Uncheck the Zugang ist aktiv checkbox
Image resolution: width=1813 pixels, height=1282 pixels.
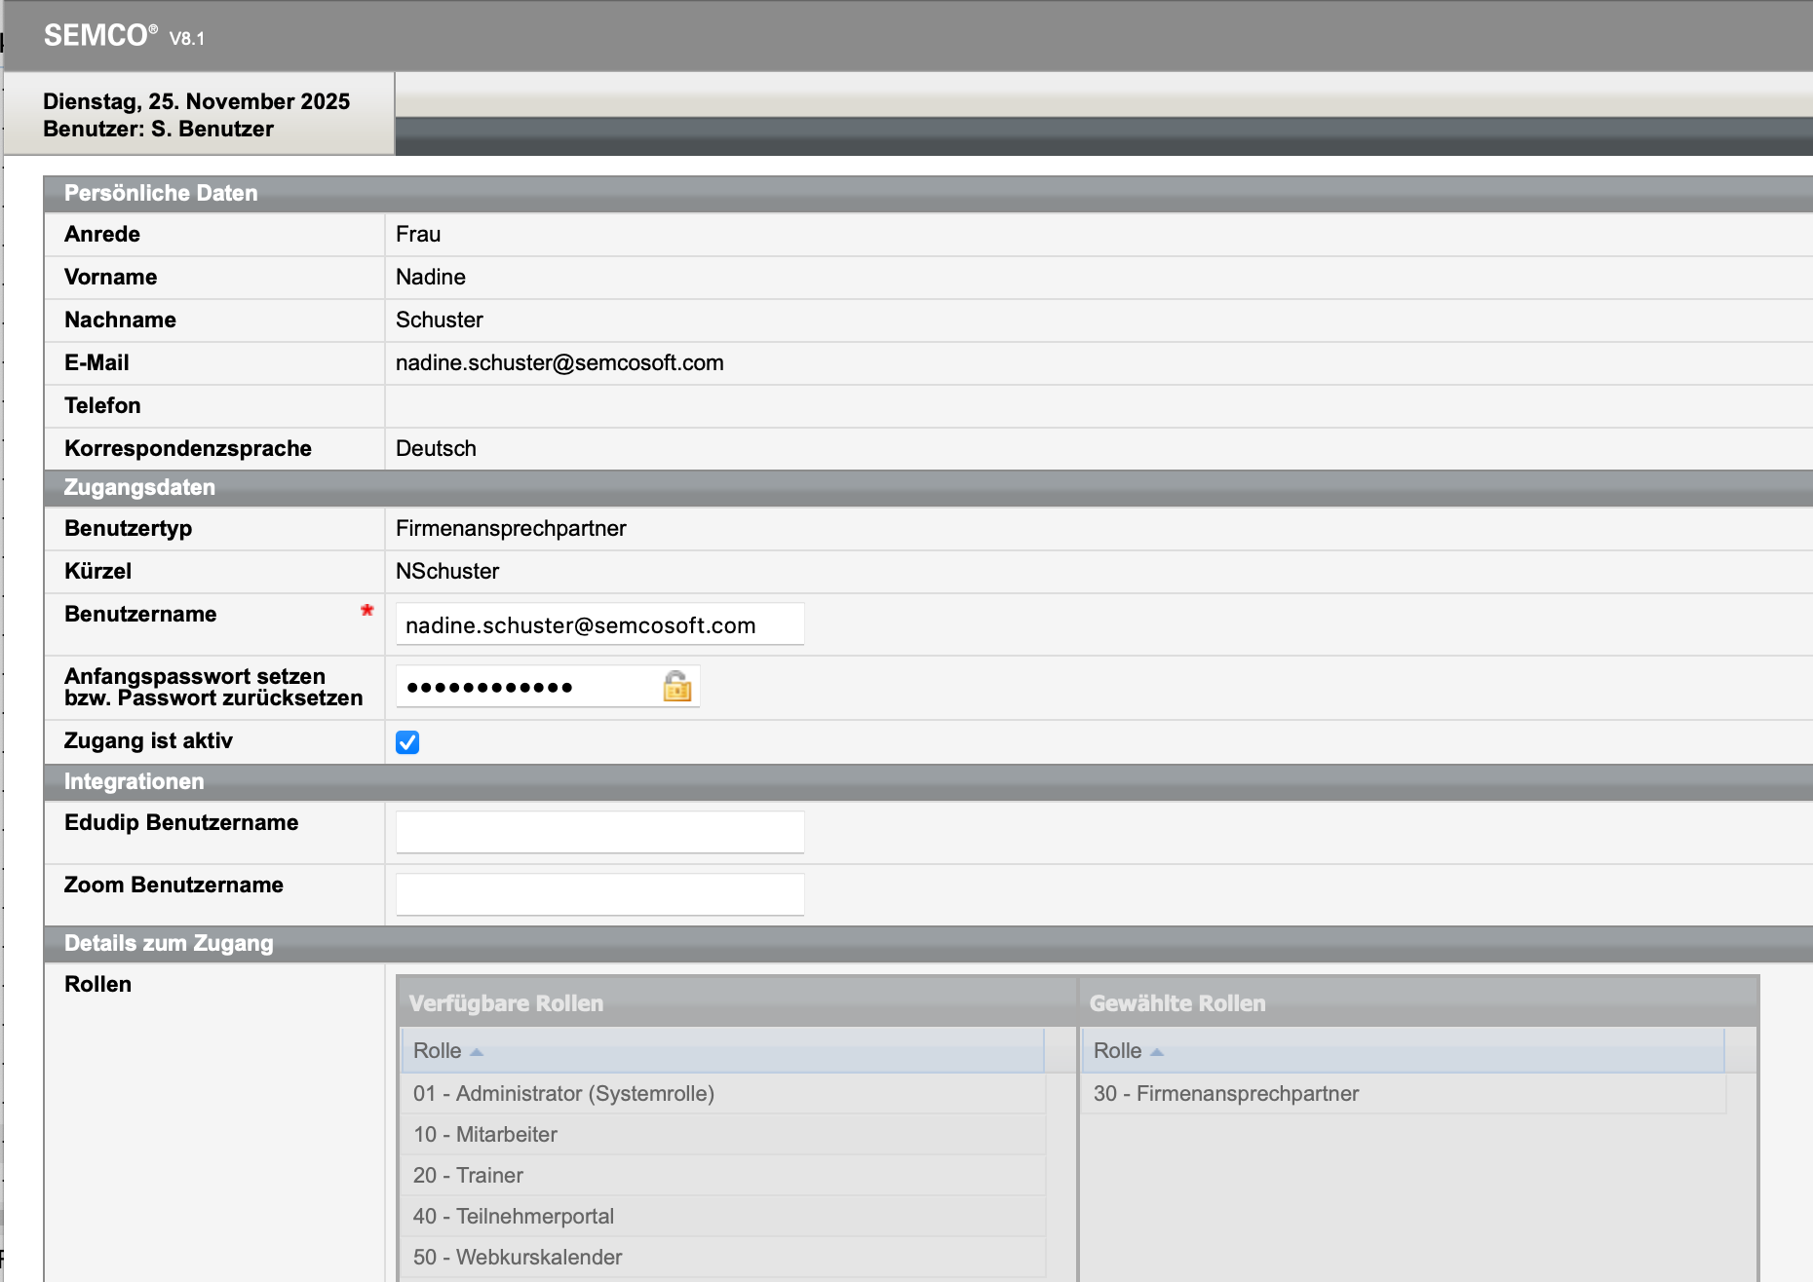pos(407,742)
